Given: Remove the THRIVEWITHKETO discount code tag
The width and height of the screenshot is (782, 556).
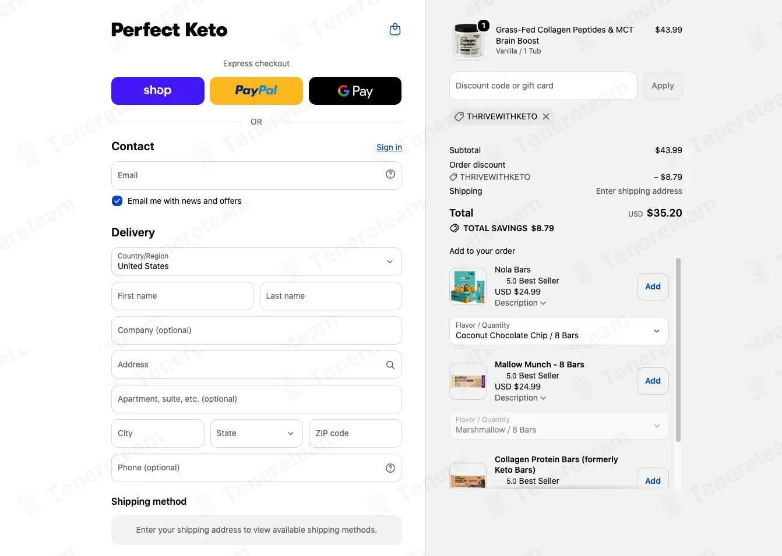Looking at the screenshot, I should pyautogui.click(x=546, y=116).
